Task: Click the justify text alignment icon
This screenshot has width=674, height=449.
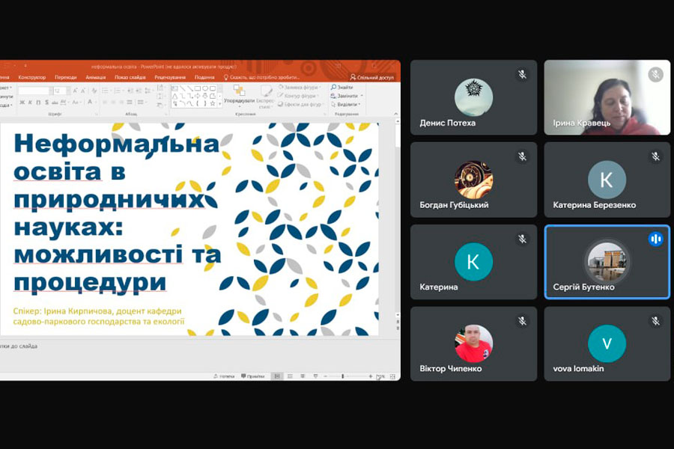Action: [130, 103]
